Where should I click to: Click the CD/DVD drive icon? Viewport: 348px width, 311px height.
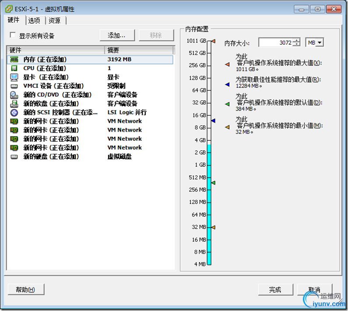(14, 95)
